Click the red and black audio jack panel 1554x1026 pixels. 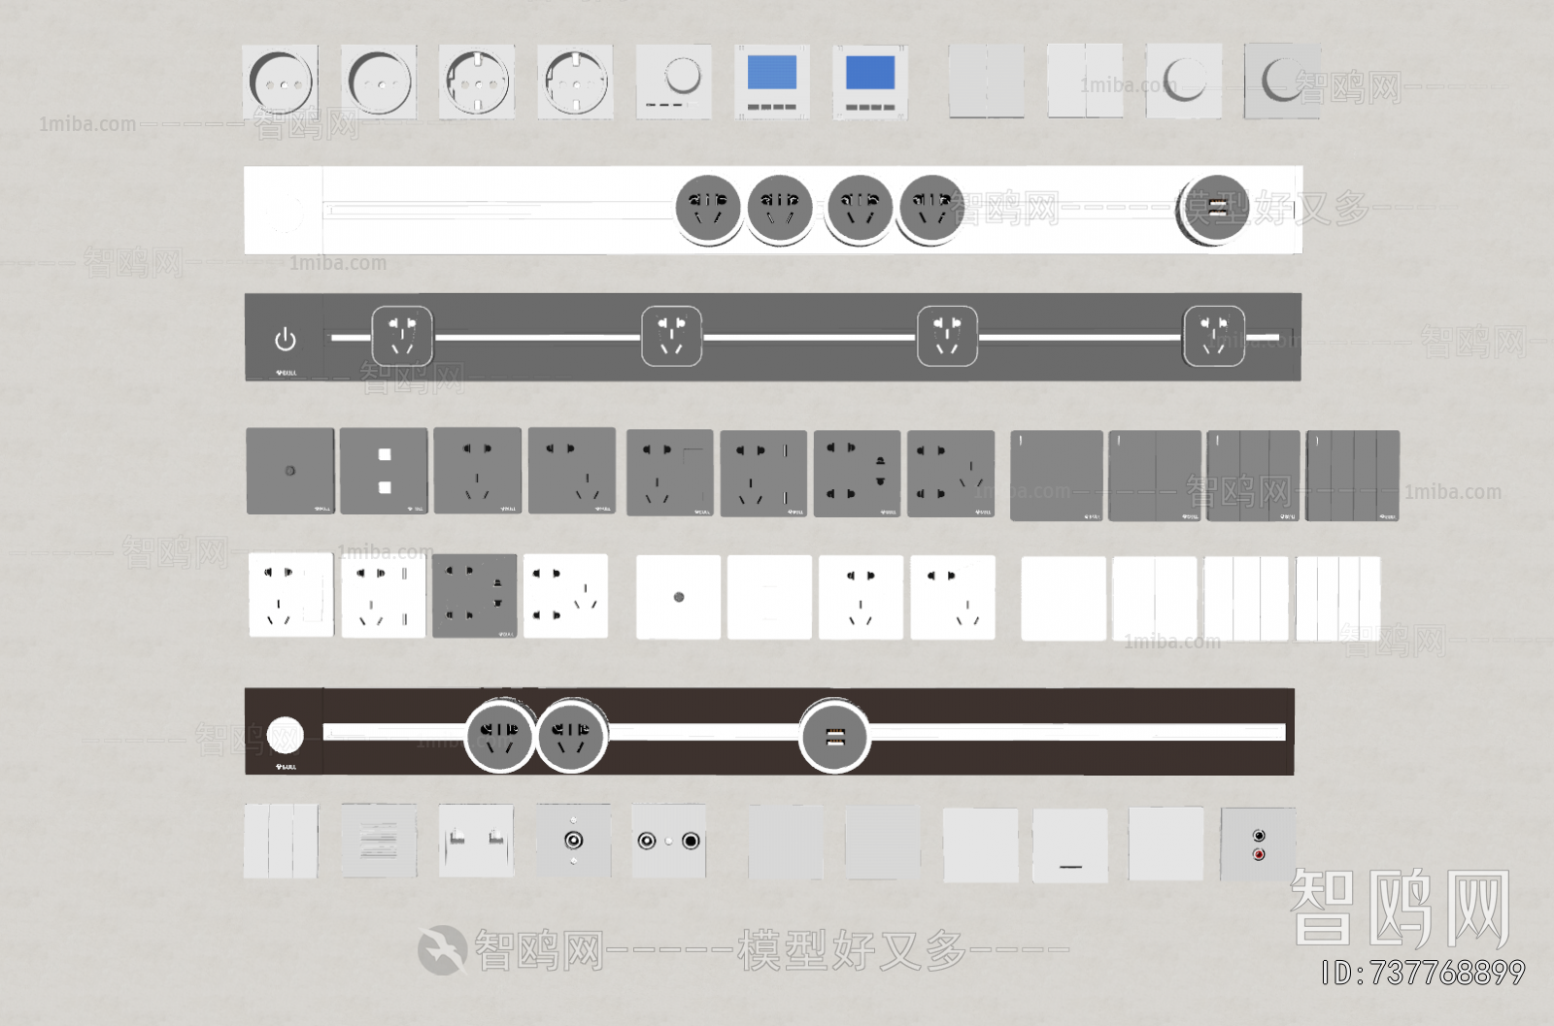(x=1258, y=844)
